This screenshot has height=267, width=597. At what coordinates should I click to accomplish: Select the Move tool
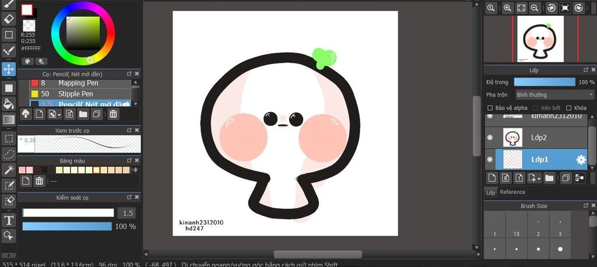tap(9, 69)
